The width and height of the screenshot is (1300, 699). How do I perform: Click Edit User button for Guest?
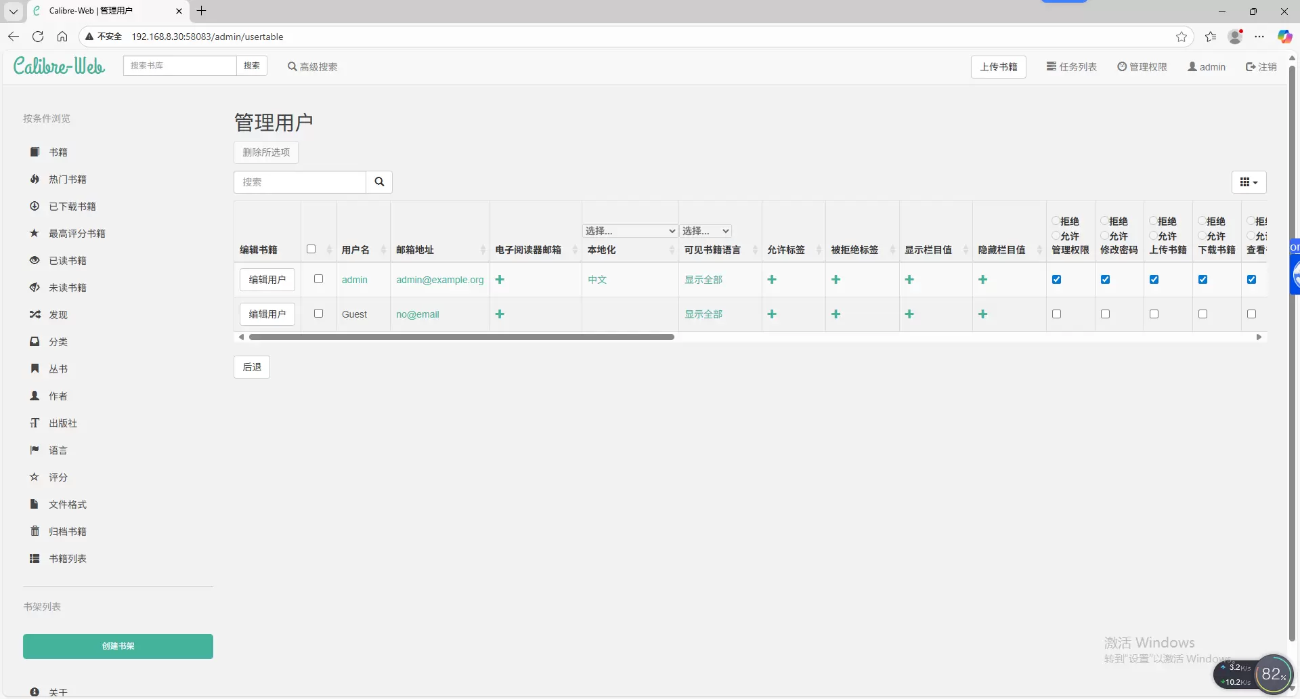click(x=267, y=314)
